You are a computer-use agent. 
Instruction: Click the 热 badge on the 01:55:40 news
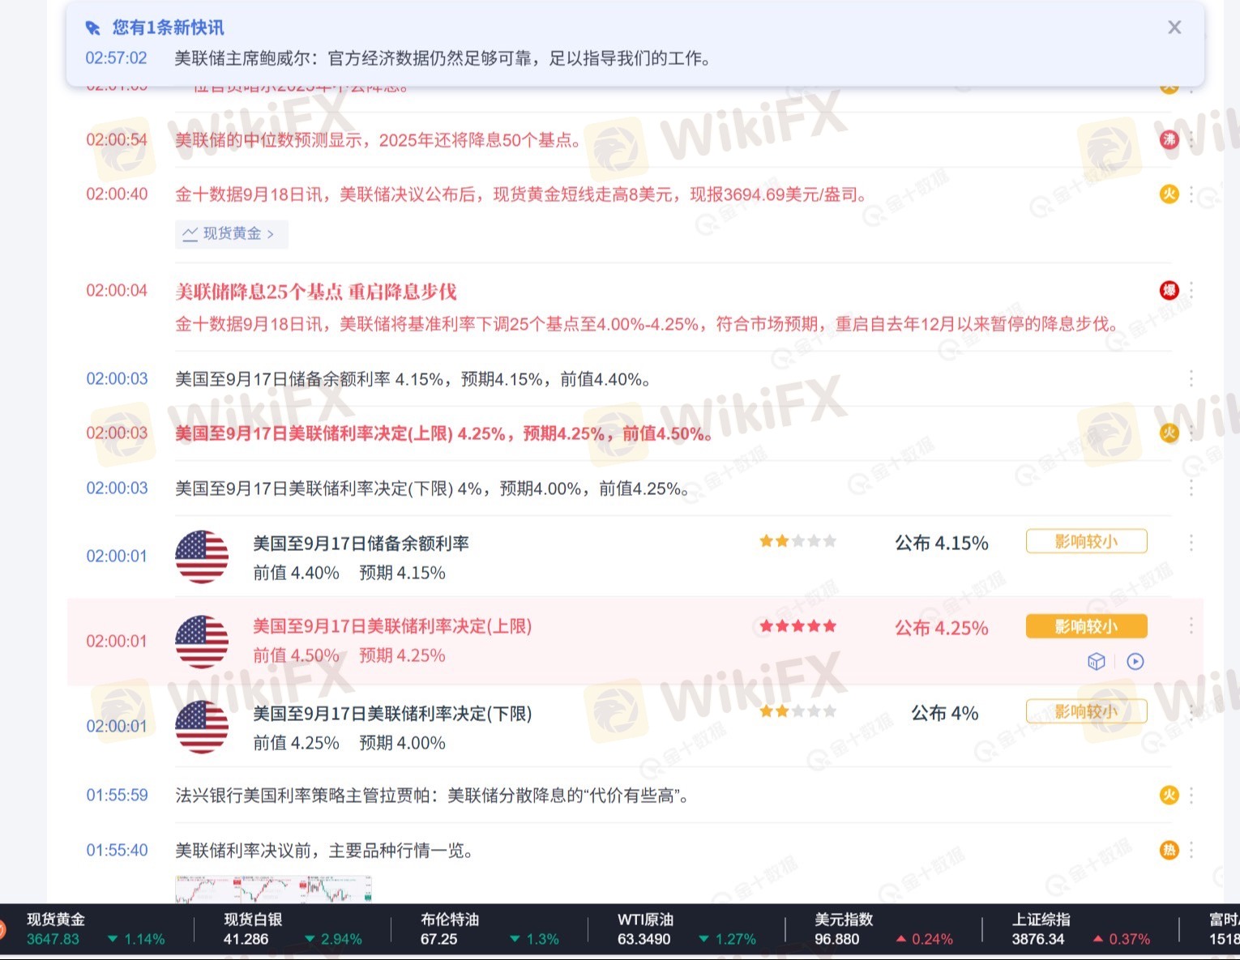1168,850
